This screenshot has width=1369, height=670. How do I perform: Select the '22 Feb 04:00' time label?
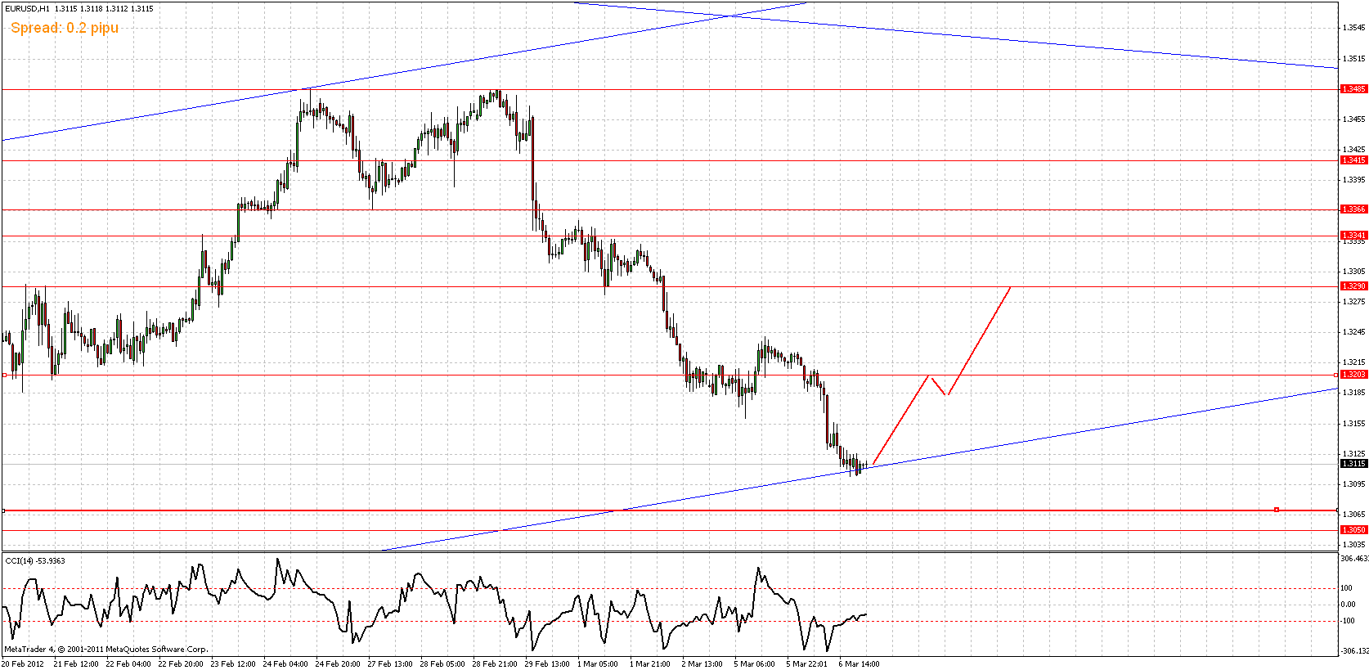coord(128,664)
